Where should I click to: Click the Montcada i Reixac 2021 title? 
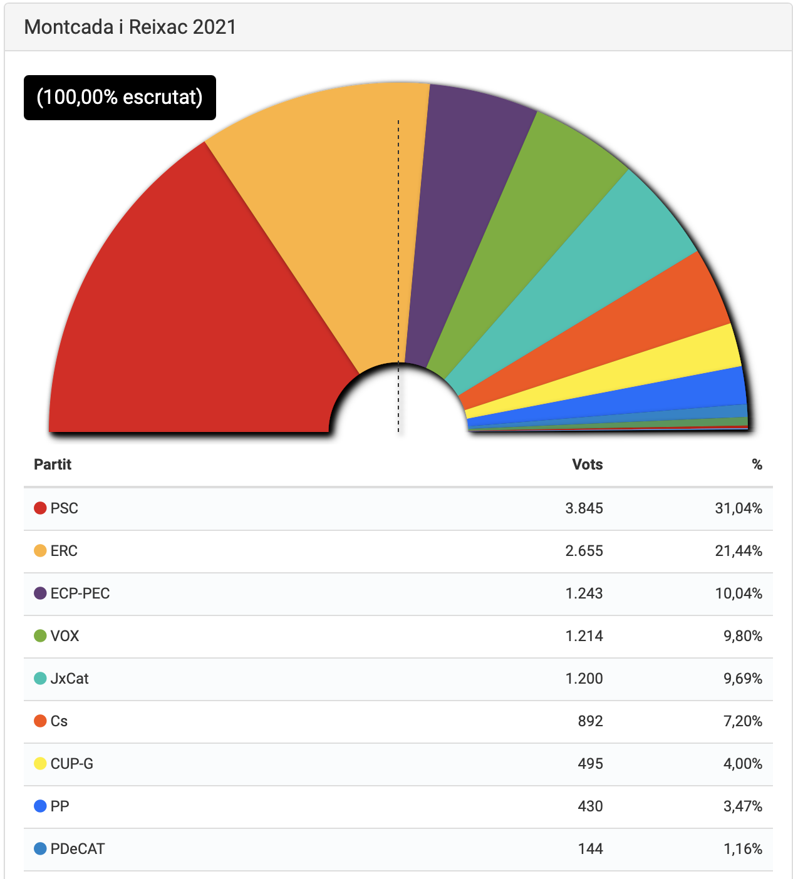pos(130,27)
